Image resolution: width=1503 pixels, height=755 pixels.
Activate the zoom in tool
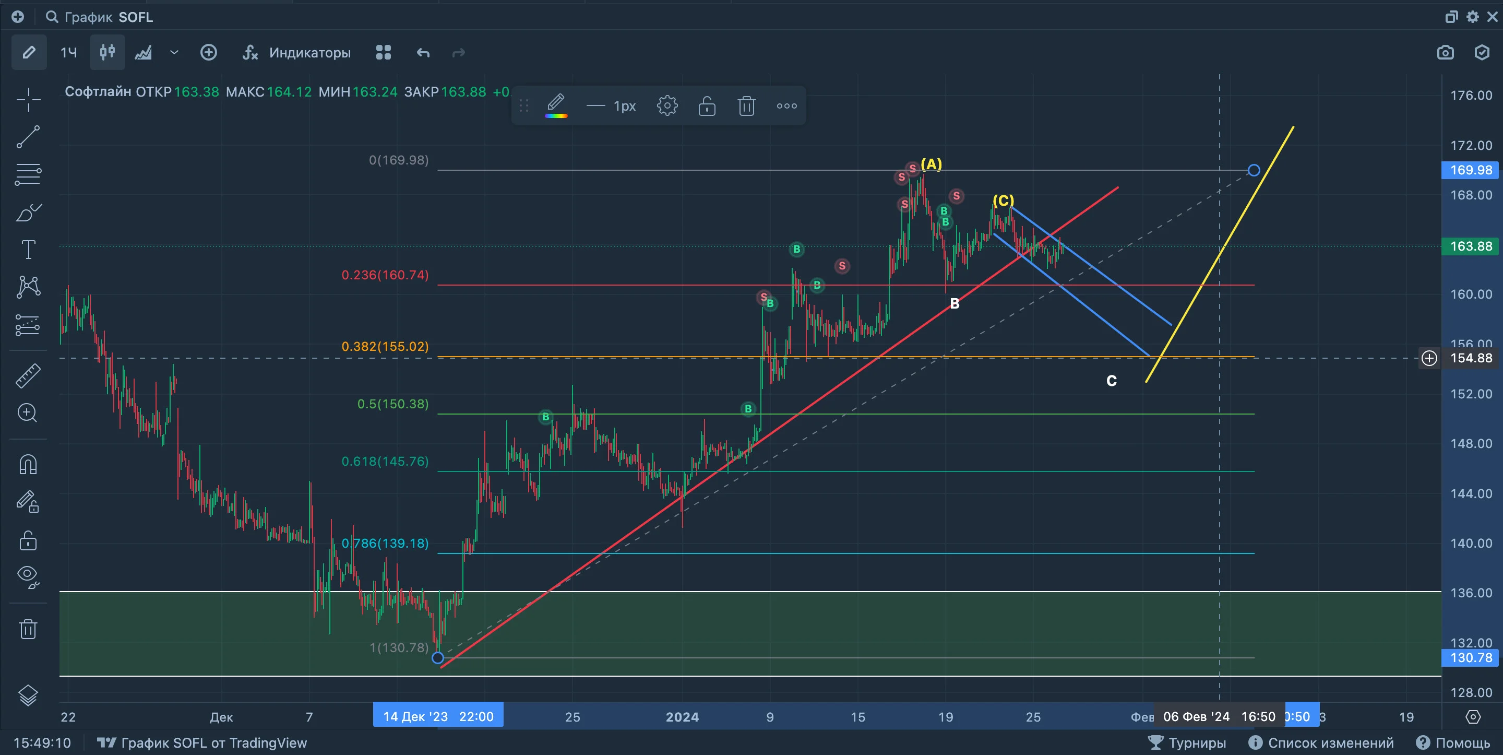[x=28, y=413]
